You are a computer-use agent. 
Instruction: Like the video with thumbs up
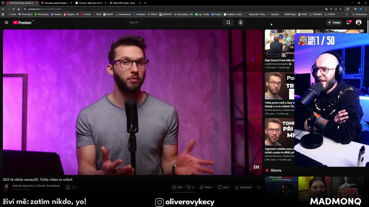(177, 187)
